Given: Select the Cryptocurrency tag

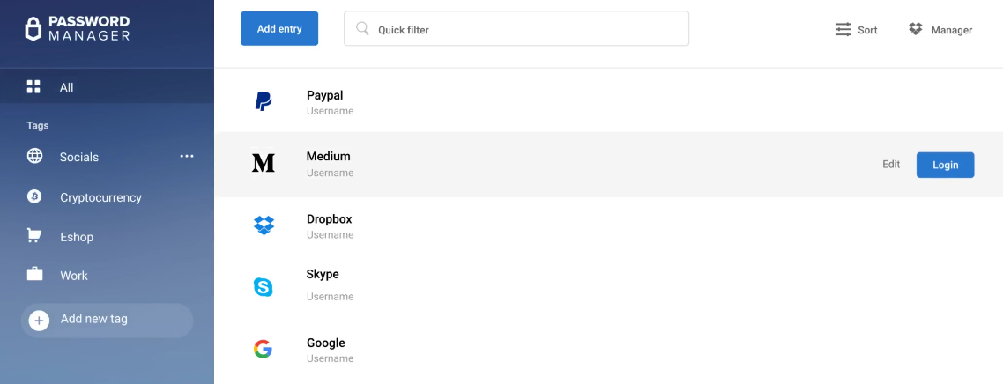Looking at the screenshot, I should point(100,197).
